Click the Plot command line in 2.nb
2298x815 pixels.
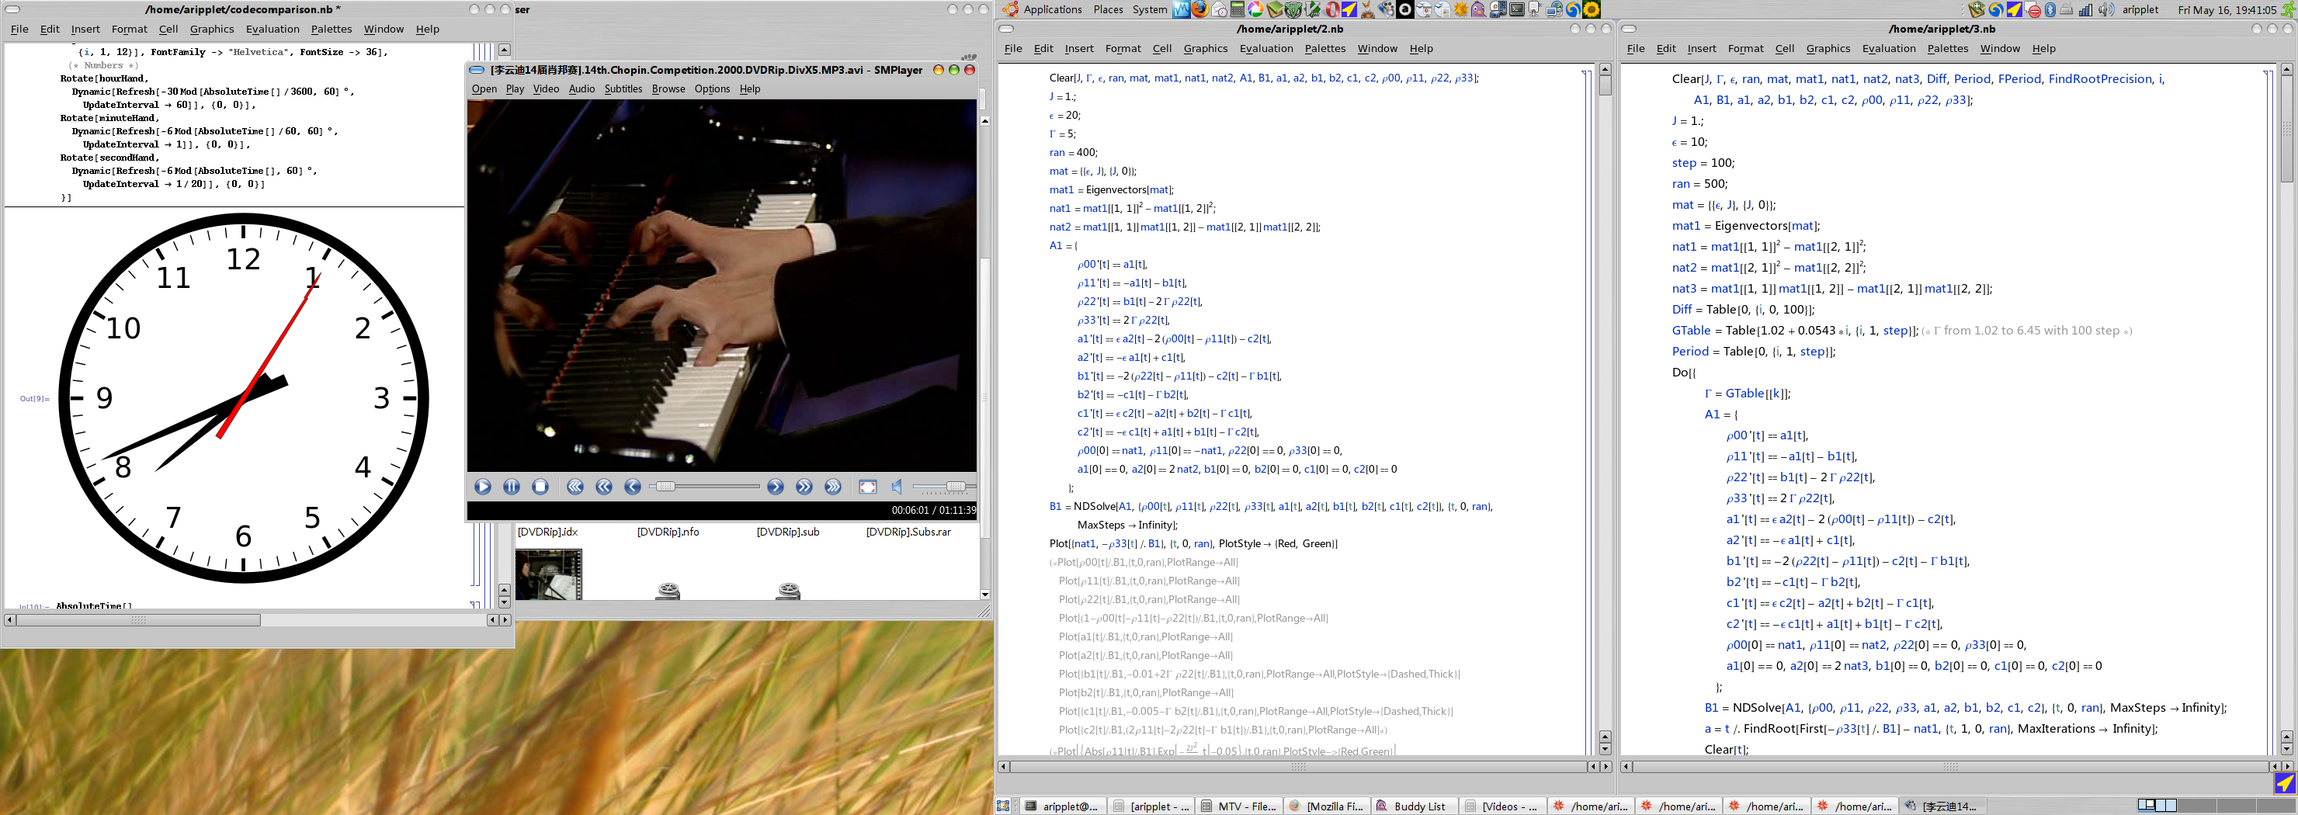tap(1192, 544)
